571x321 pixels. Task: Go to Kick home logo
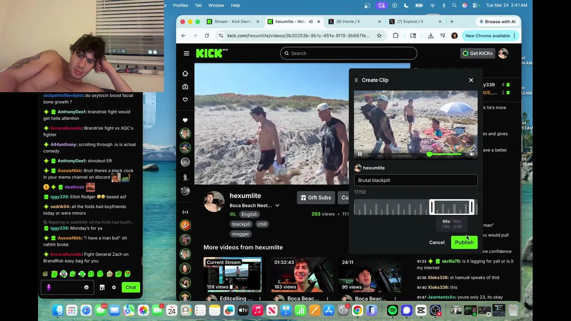click(x=211, y=53)
